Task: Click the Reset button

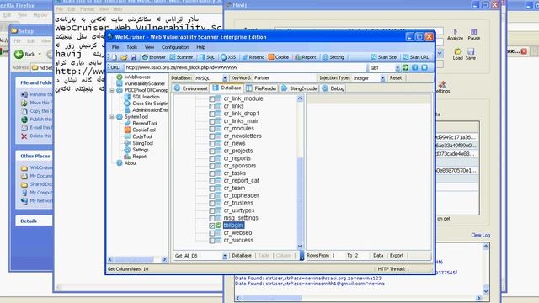Action: pos(396,78)
